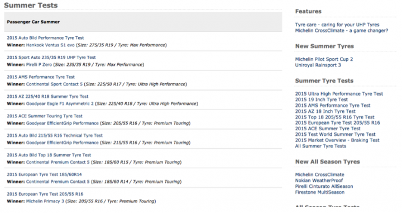Open the Hankook Ventus S1 evo winner link
Viewport: 402px width, 213px height.
point(50,45)
